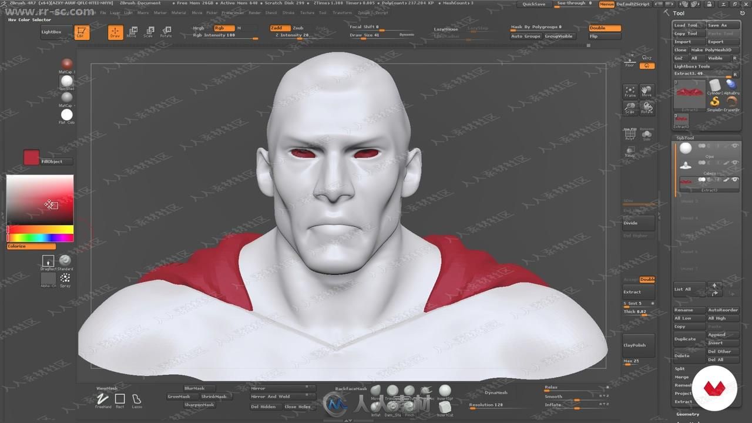Open the Transform menu

click(343, 12)
